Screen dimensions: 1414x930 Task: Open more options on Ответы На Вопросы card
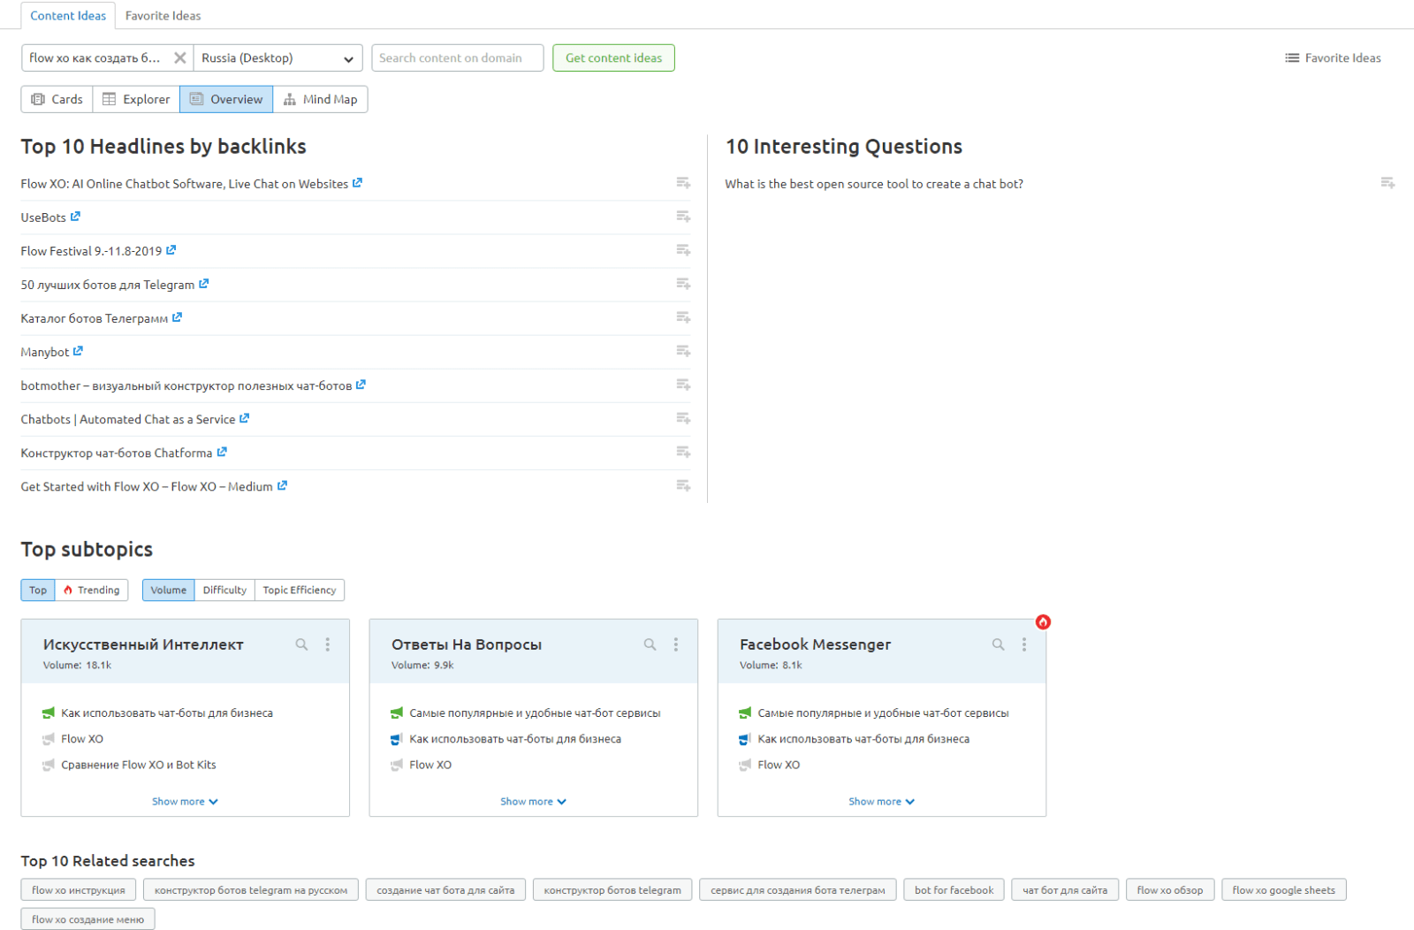tap(676, 644)
